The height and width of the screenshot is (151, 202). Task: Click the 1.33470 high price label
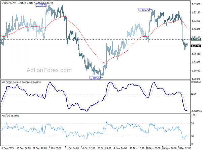click(41, 5)
